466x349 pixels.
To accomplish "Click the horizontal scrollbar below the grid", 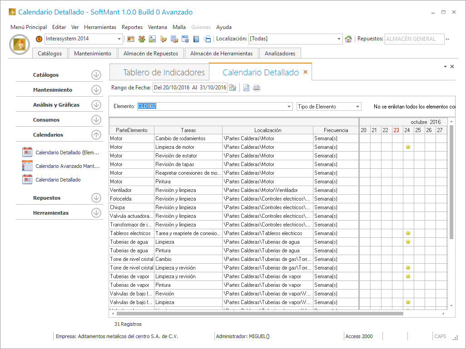I will pyautogui.click(x=260, y=314).
